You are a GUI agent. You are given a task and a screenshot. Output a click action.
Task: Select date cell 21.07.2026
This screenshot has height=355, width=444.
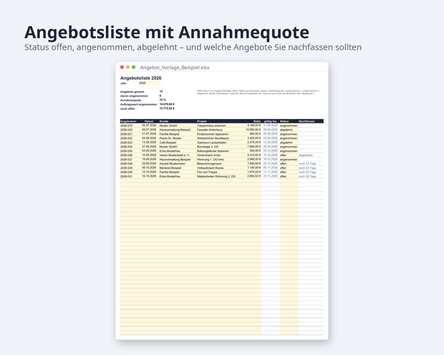[149, 134]
